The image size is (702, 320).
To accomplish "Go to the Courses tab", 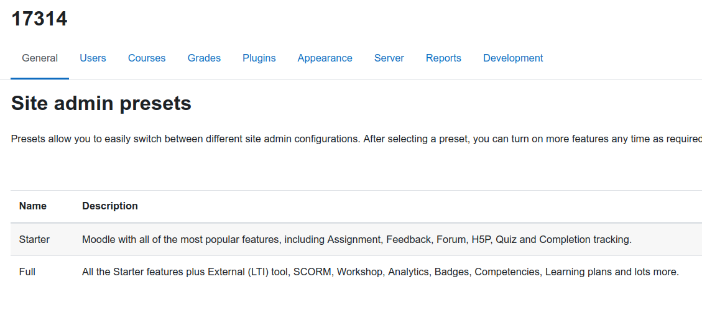I will (147, 58).
